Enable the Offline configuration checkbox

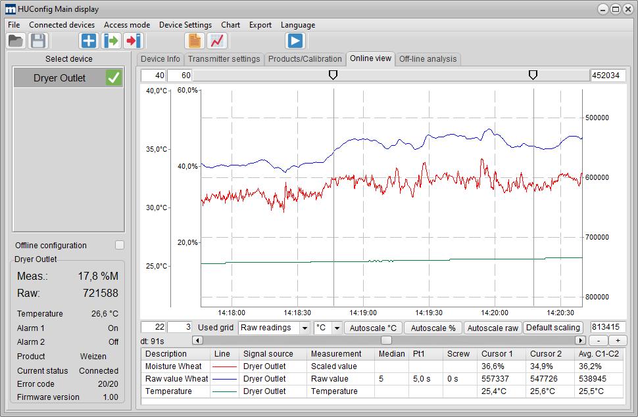coord(119,245)
